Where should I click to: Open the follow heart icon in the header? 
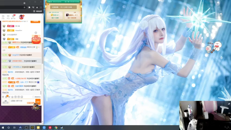point(8,16)
